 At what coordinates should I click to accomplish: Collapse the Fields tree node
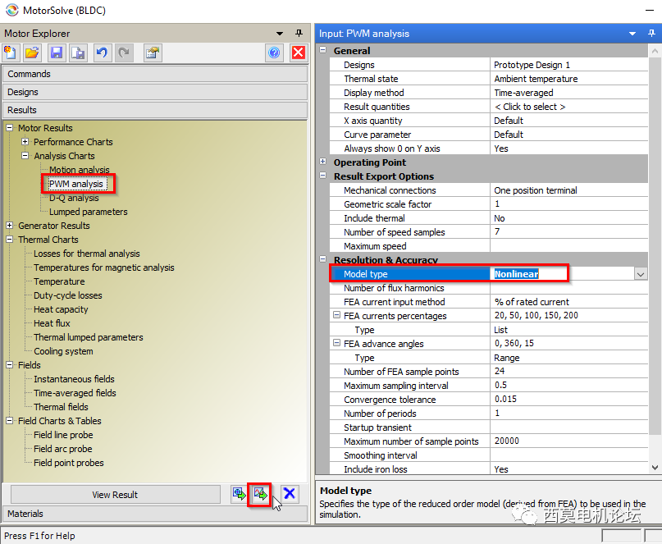point(9,364)
